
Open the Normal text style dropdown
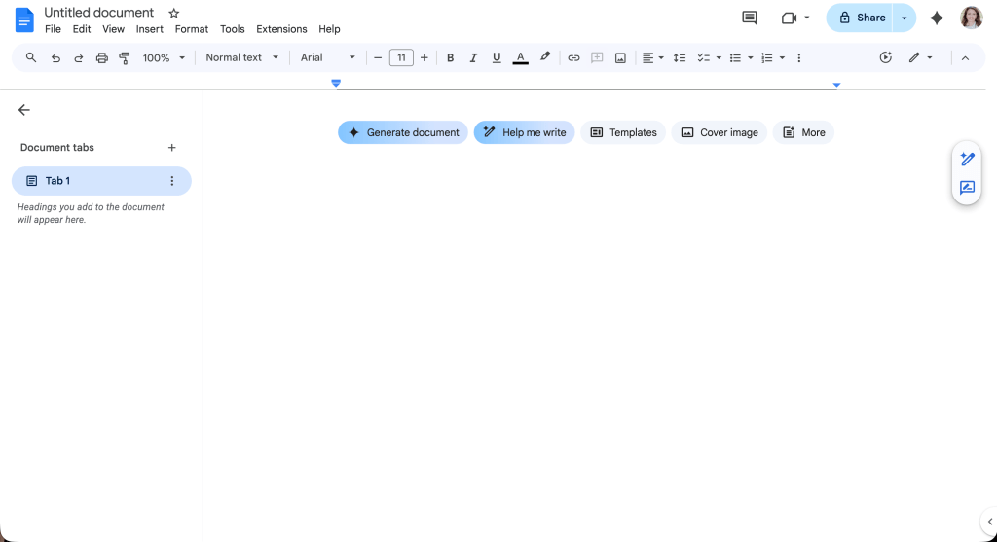(241, 58)
